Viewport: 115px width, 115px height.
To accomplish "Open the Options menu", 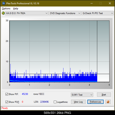I will click(6, 9).
